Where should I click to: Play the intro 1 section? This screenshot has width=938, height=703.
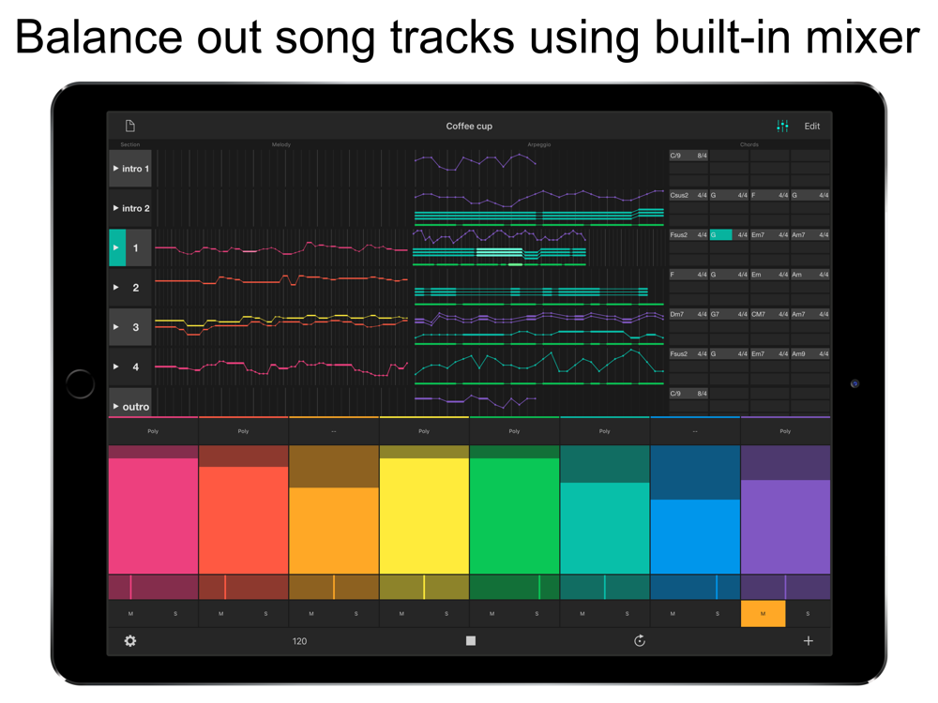[115, 169]
